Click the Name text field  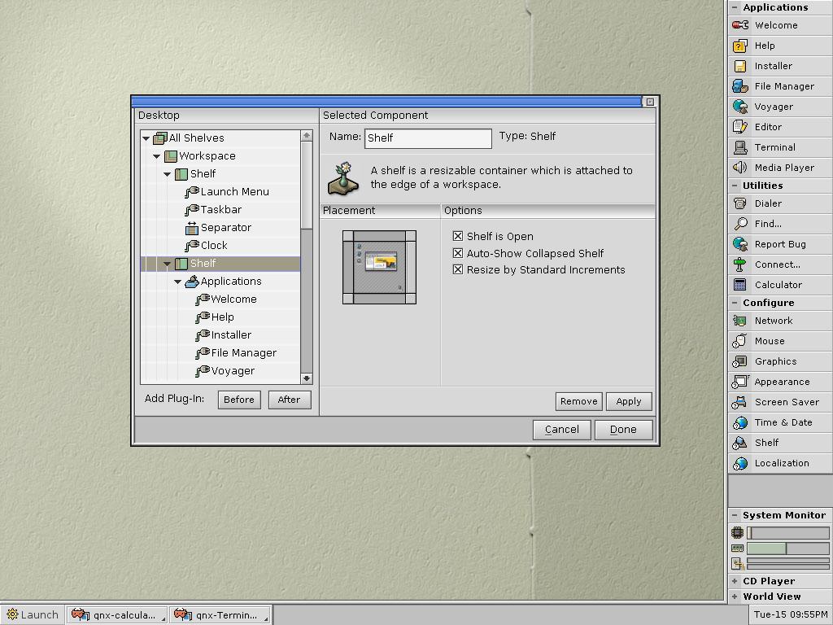[428, 138]
